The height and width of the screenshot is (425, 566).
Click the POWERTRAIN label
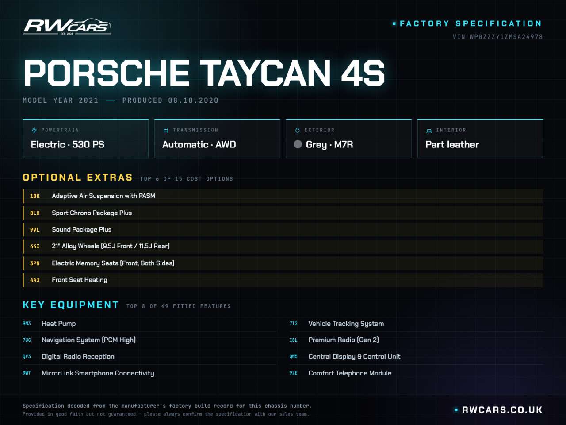[x=60, y=130]
